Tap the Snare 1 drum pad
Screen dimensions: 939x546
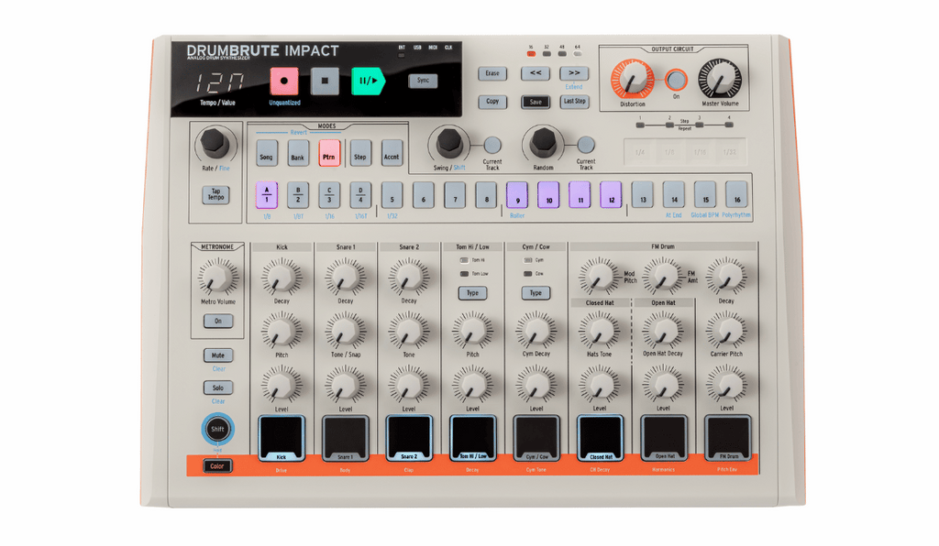pyautogui.click(x=345, y=438)
